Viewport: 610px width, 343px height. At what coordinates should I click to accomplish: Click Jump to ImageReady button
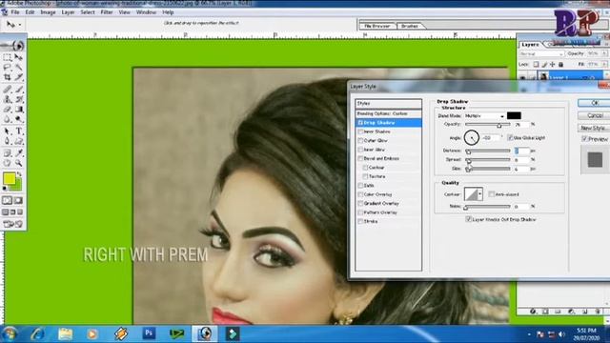point(12,224)
